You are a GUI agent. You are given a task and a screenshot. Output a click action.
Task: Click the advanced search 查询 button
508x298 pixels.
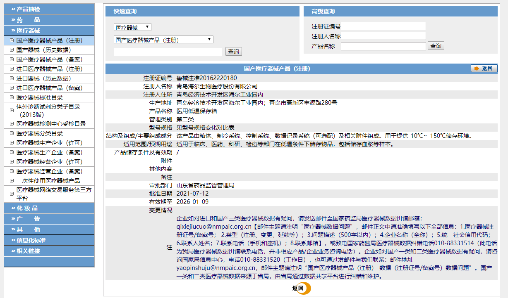pos(436,46)
